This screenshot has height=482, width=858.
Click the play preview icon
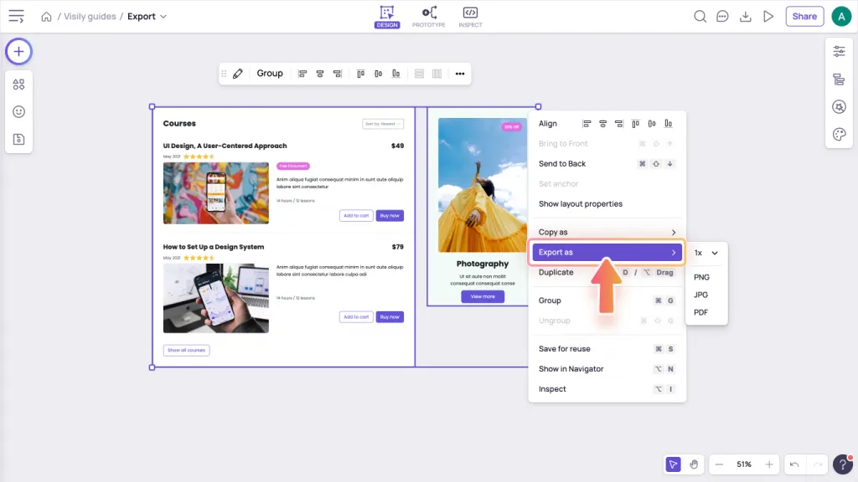click(x=768, y=17)
